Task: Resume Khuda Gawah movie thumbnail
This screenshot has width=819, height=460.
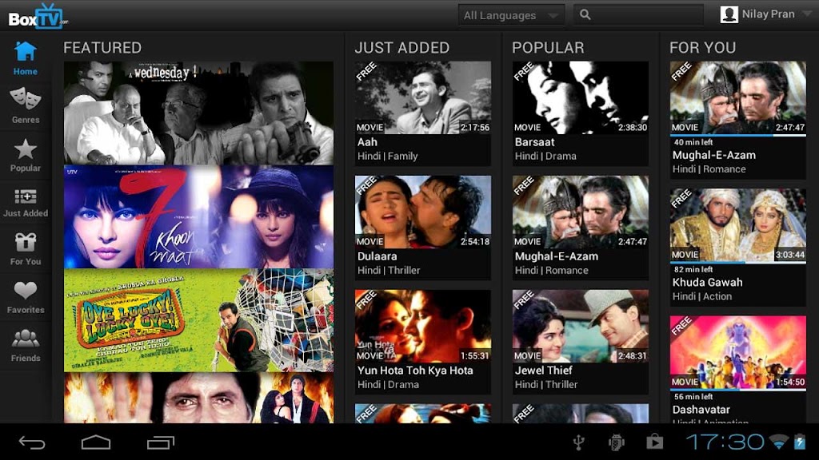Action: (738, 224)
